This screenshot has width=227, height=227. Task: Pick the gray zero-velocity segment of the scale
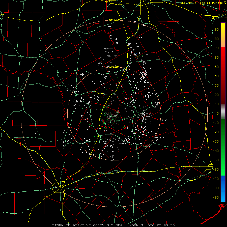tap(223, 112)
